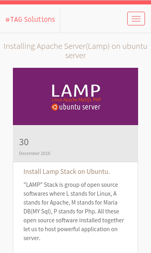Click the 'December 2016' date text
Viewport: 151px width, 253px height.
[x=35, y=153]
